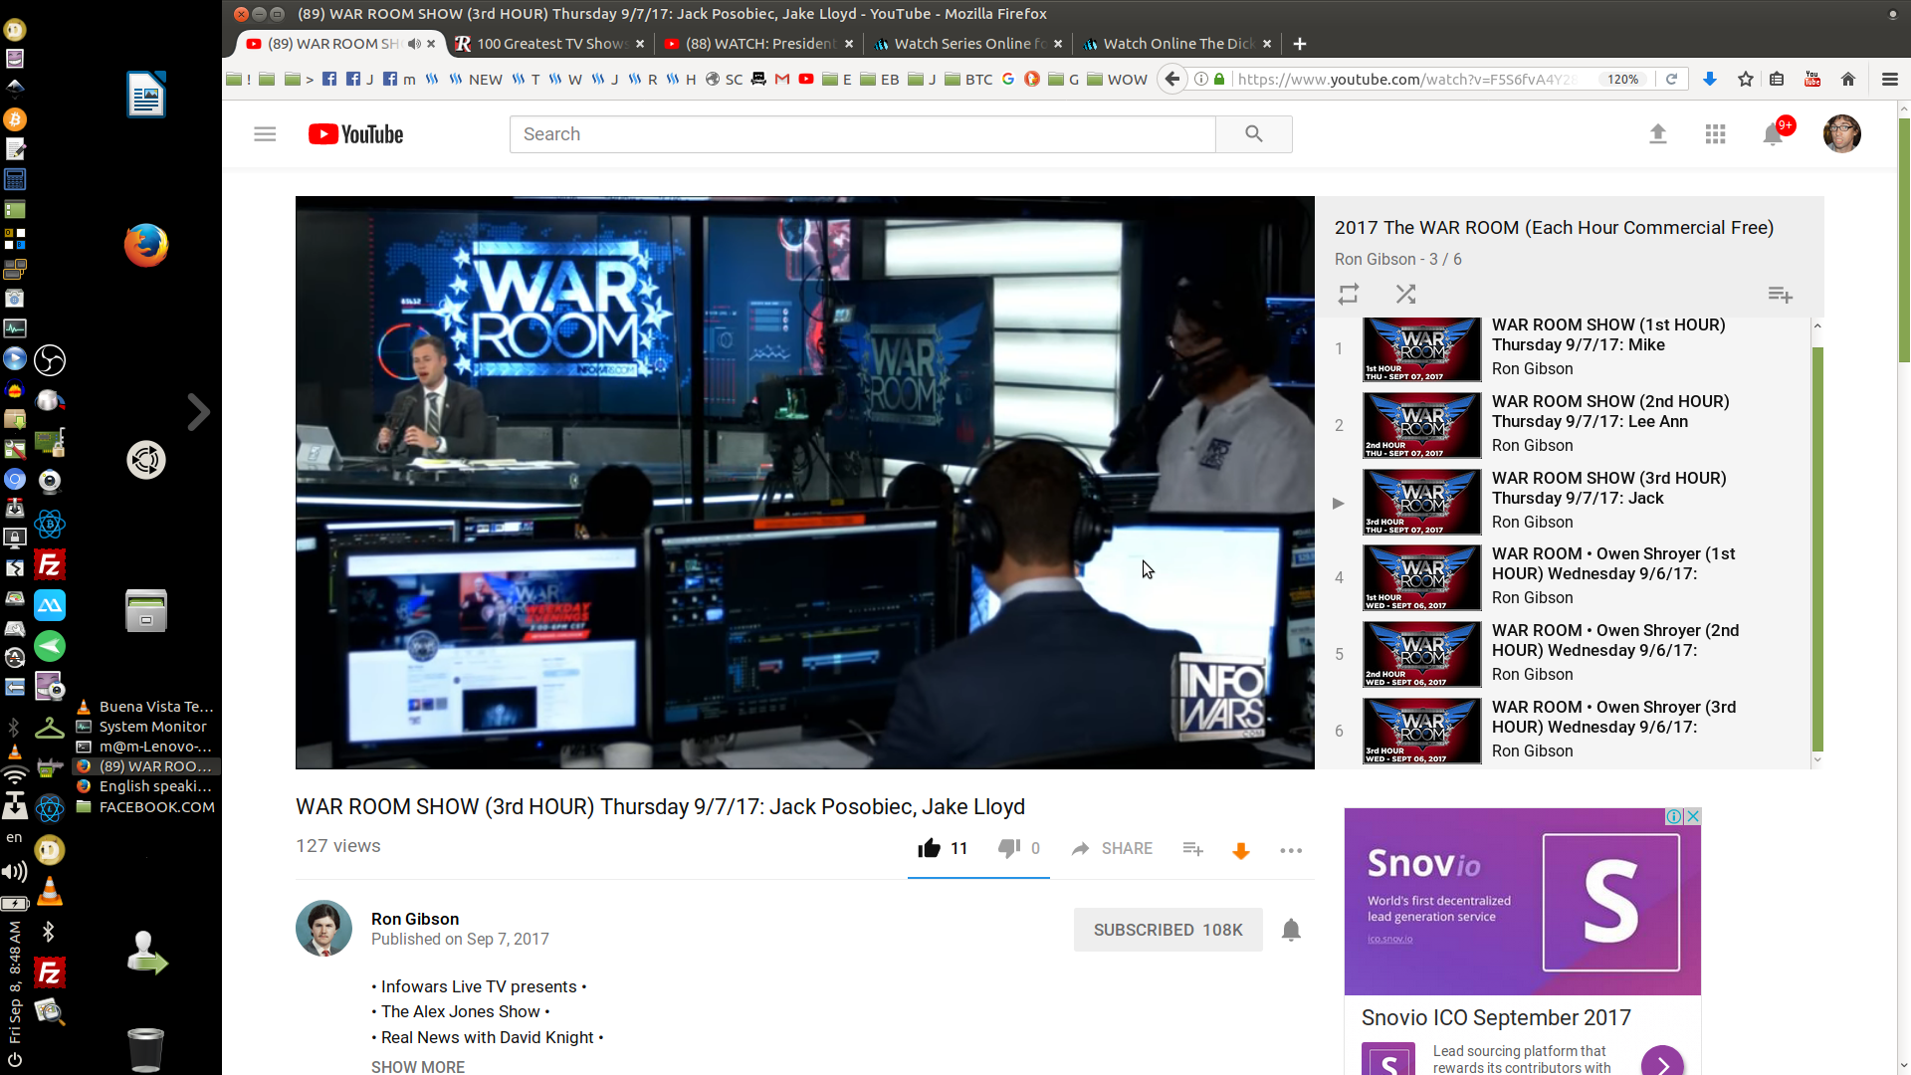Open the YouTube upload icon
The width and height of the screenshot is (1911, 1075).
point(1657,133)
